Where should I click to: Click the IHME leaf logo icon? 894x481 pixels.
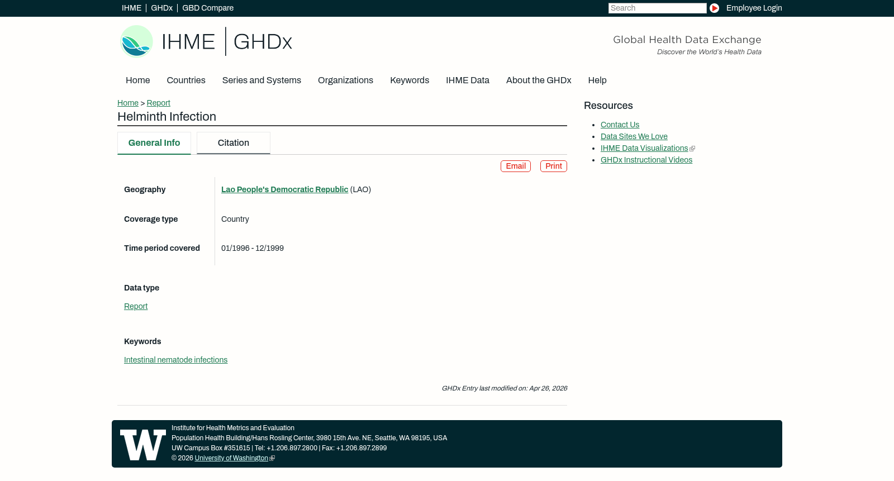tap(136, 41)
